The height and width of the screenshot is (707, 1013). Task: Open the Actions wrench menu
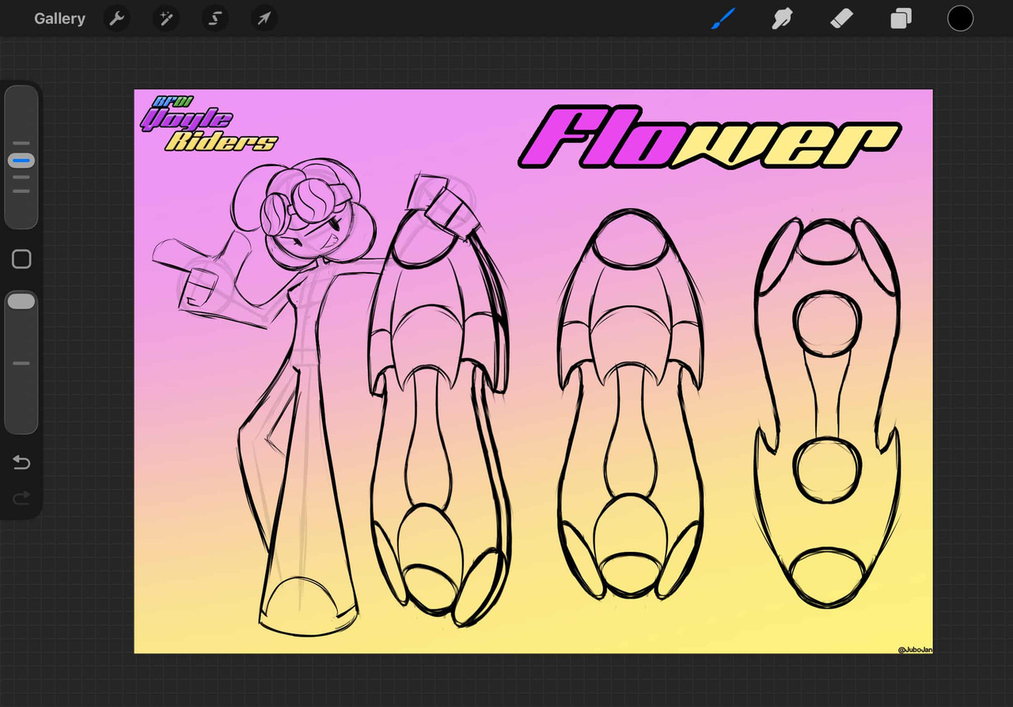click(117, 18)
